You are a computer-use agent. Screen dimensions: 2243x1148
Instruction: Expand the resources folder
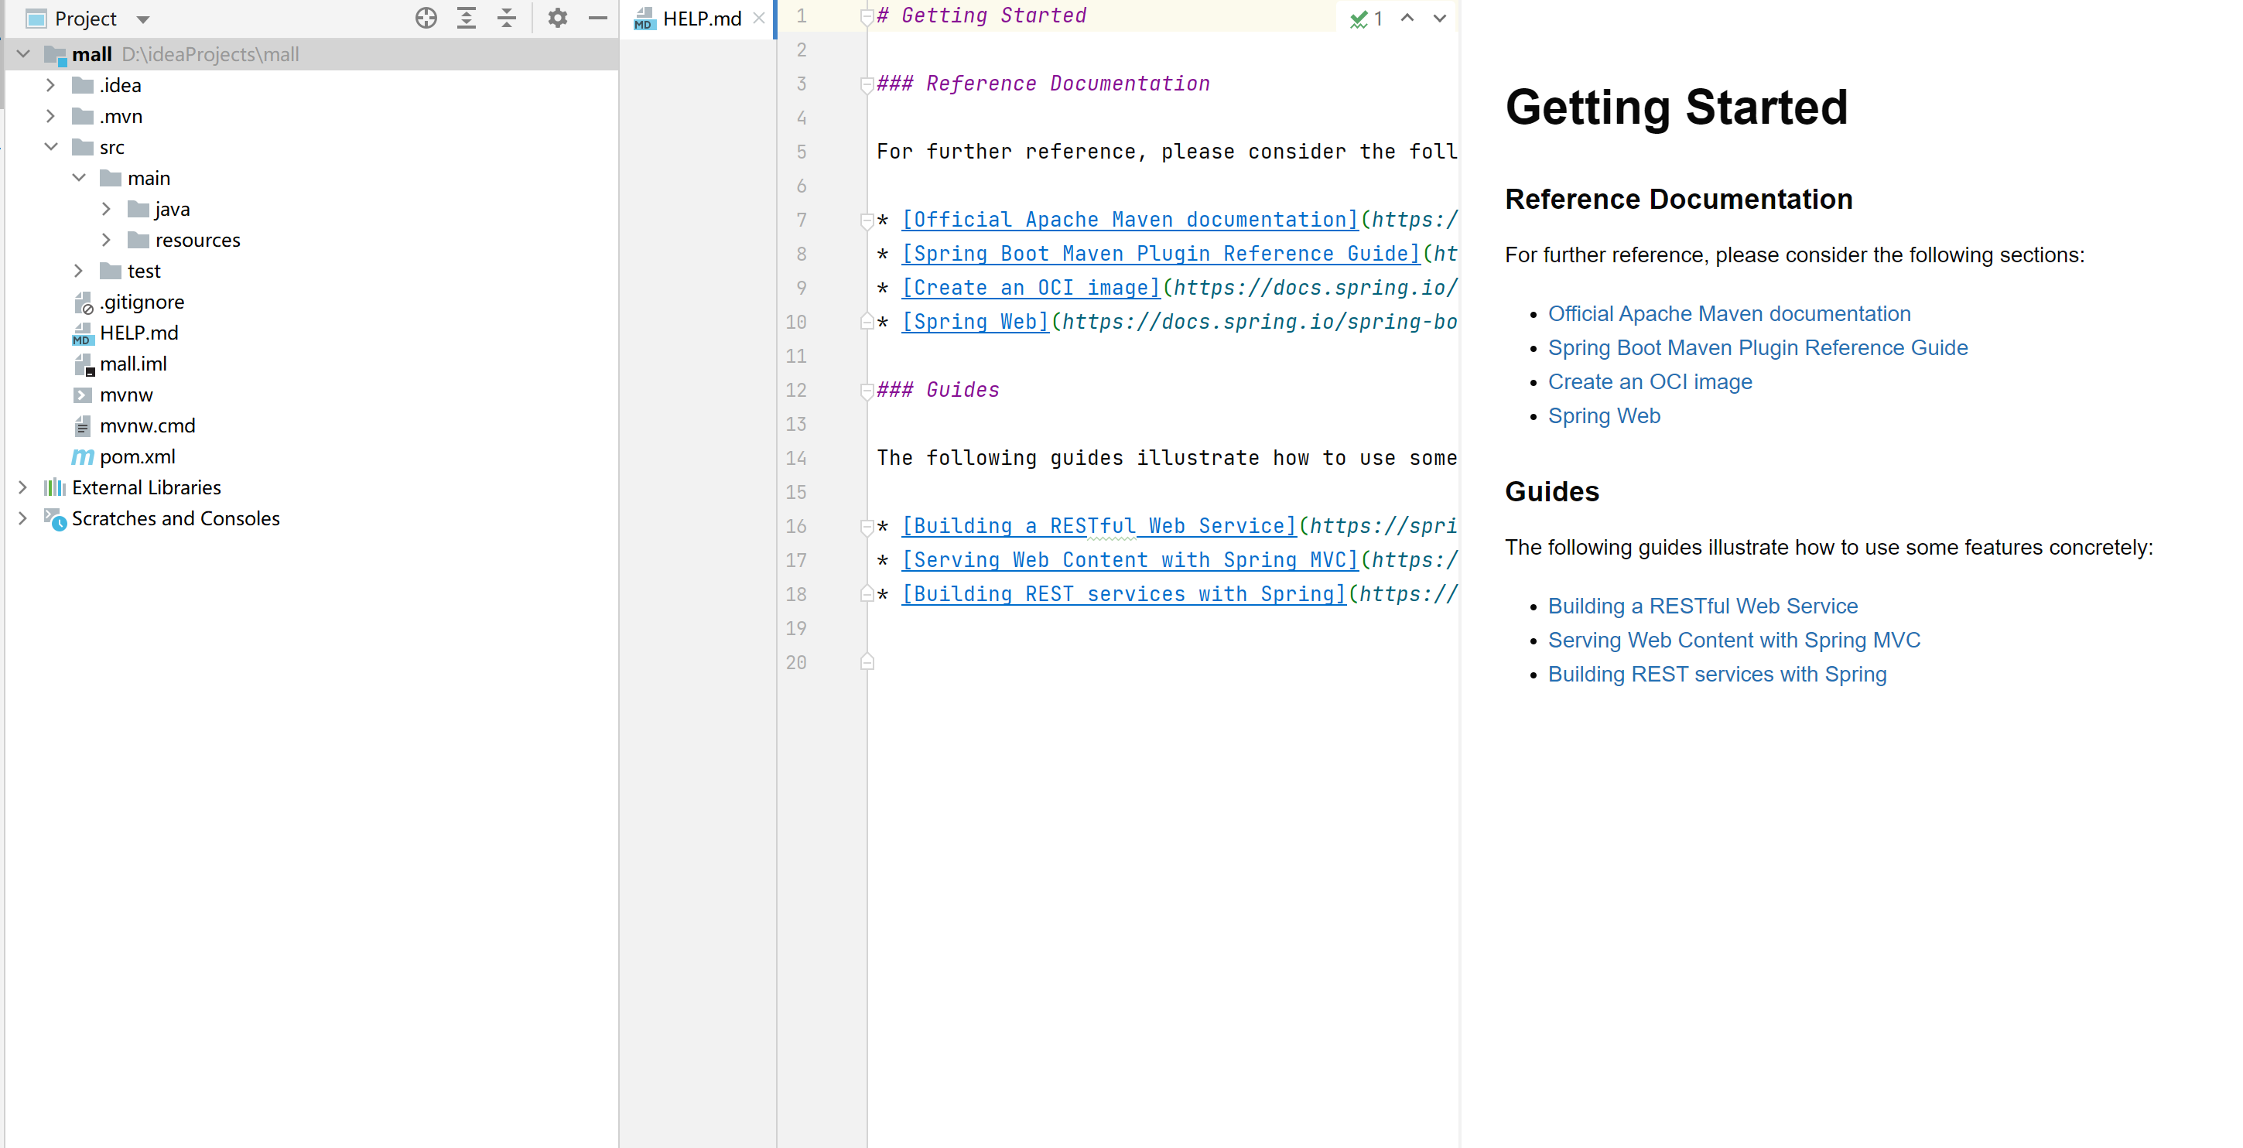pos(106,239)
